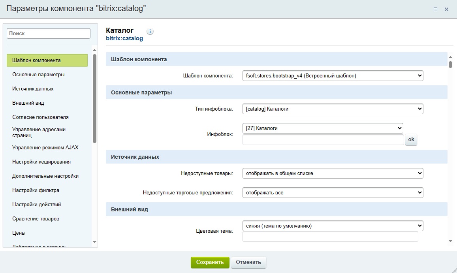Jump to Сравнение товаров settings
The height and width of the screenshot is (273, 457).
pos(38,219)
